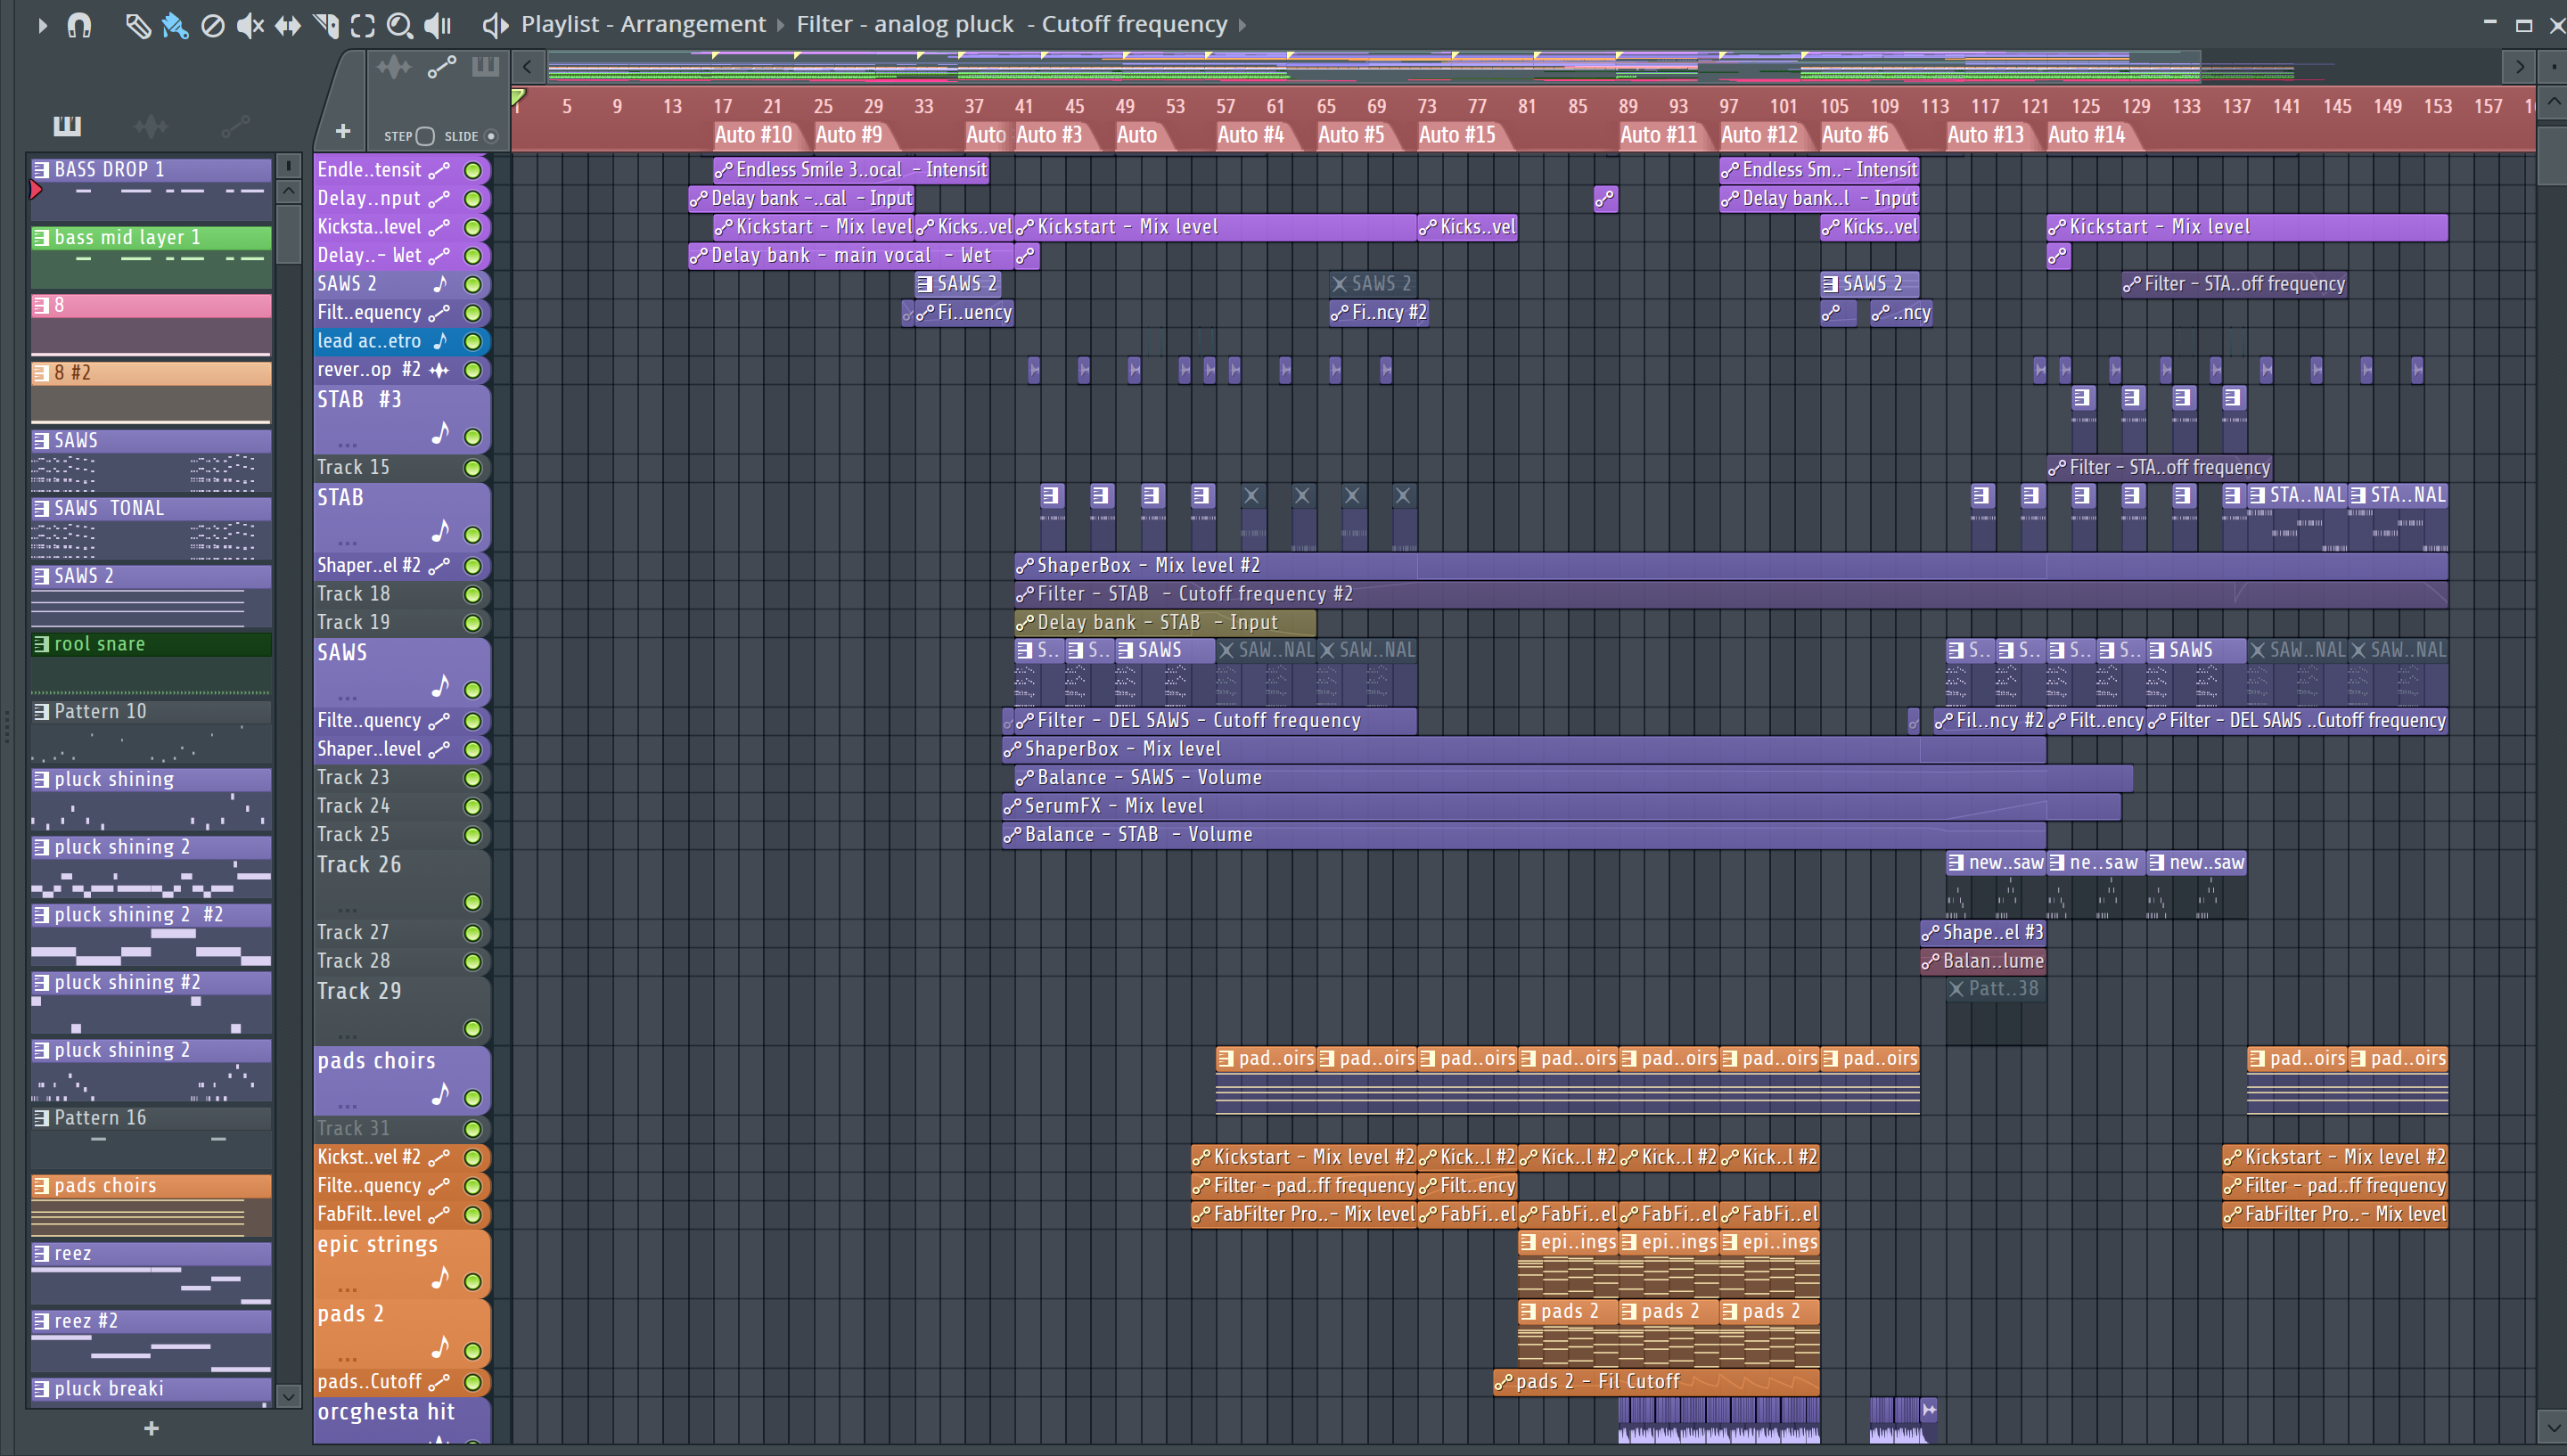Add a new track with plus button
Viewport: 2567px width, 1456px height.
(343, 131)
